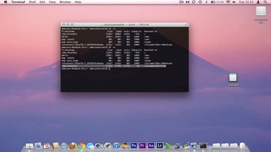Open the Shell menu
271x152 pixels.
[32, 2]
